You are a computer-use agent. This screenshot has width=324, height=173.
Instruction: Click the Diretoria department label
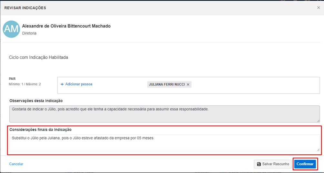[x=29, y=33]
